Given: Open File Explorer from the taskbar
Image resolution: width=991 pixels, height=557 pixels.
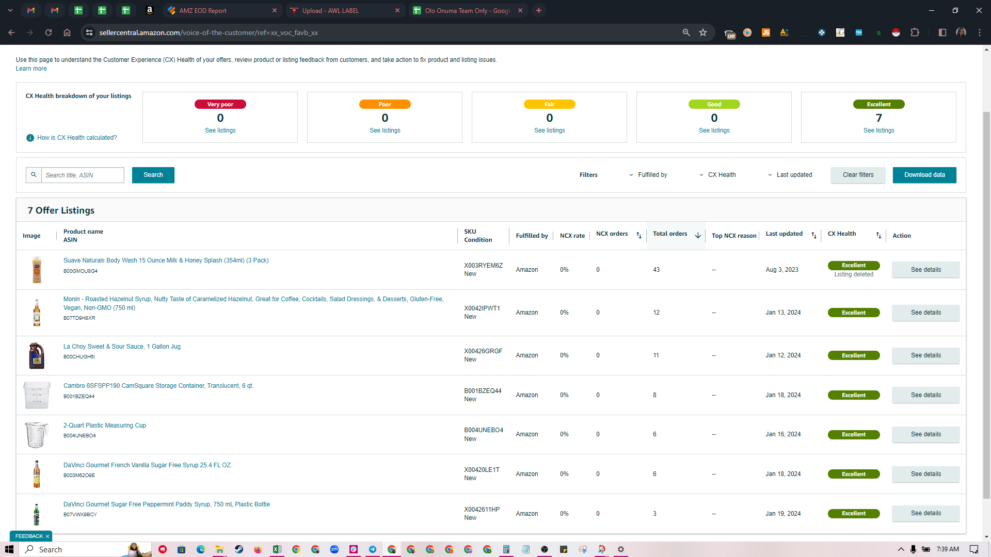Looking at the screenshot, I should tap(220, 549).
